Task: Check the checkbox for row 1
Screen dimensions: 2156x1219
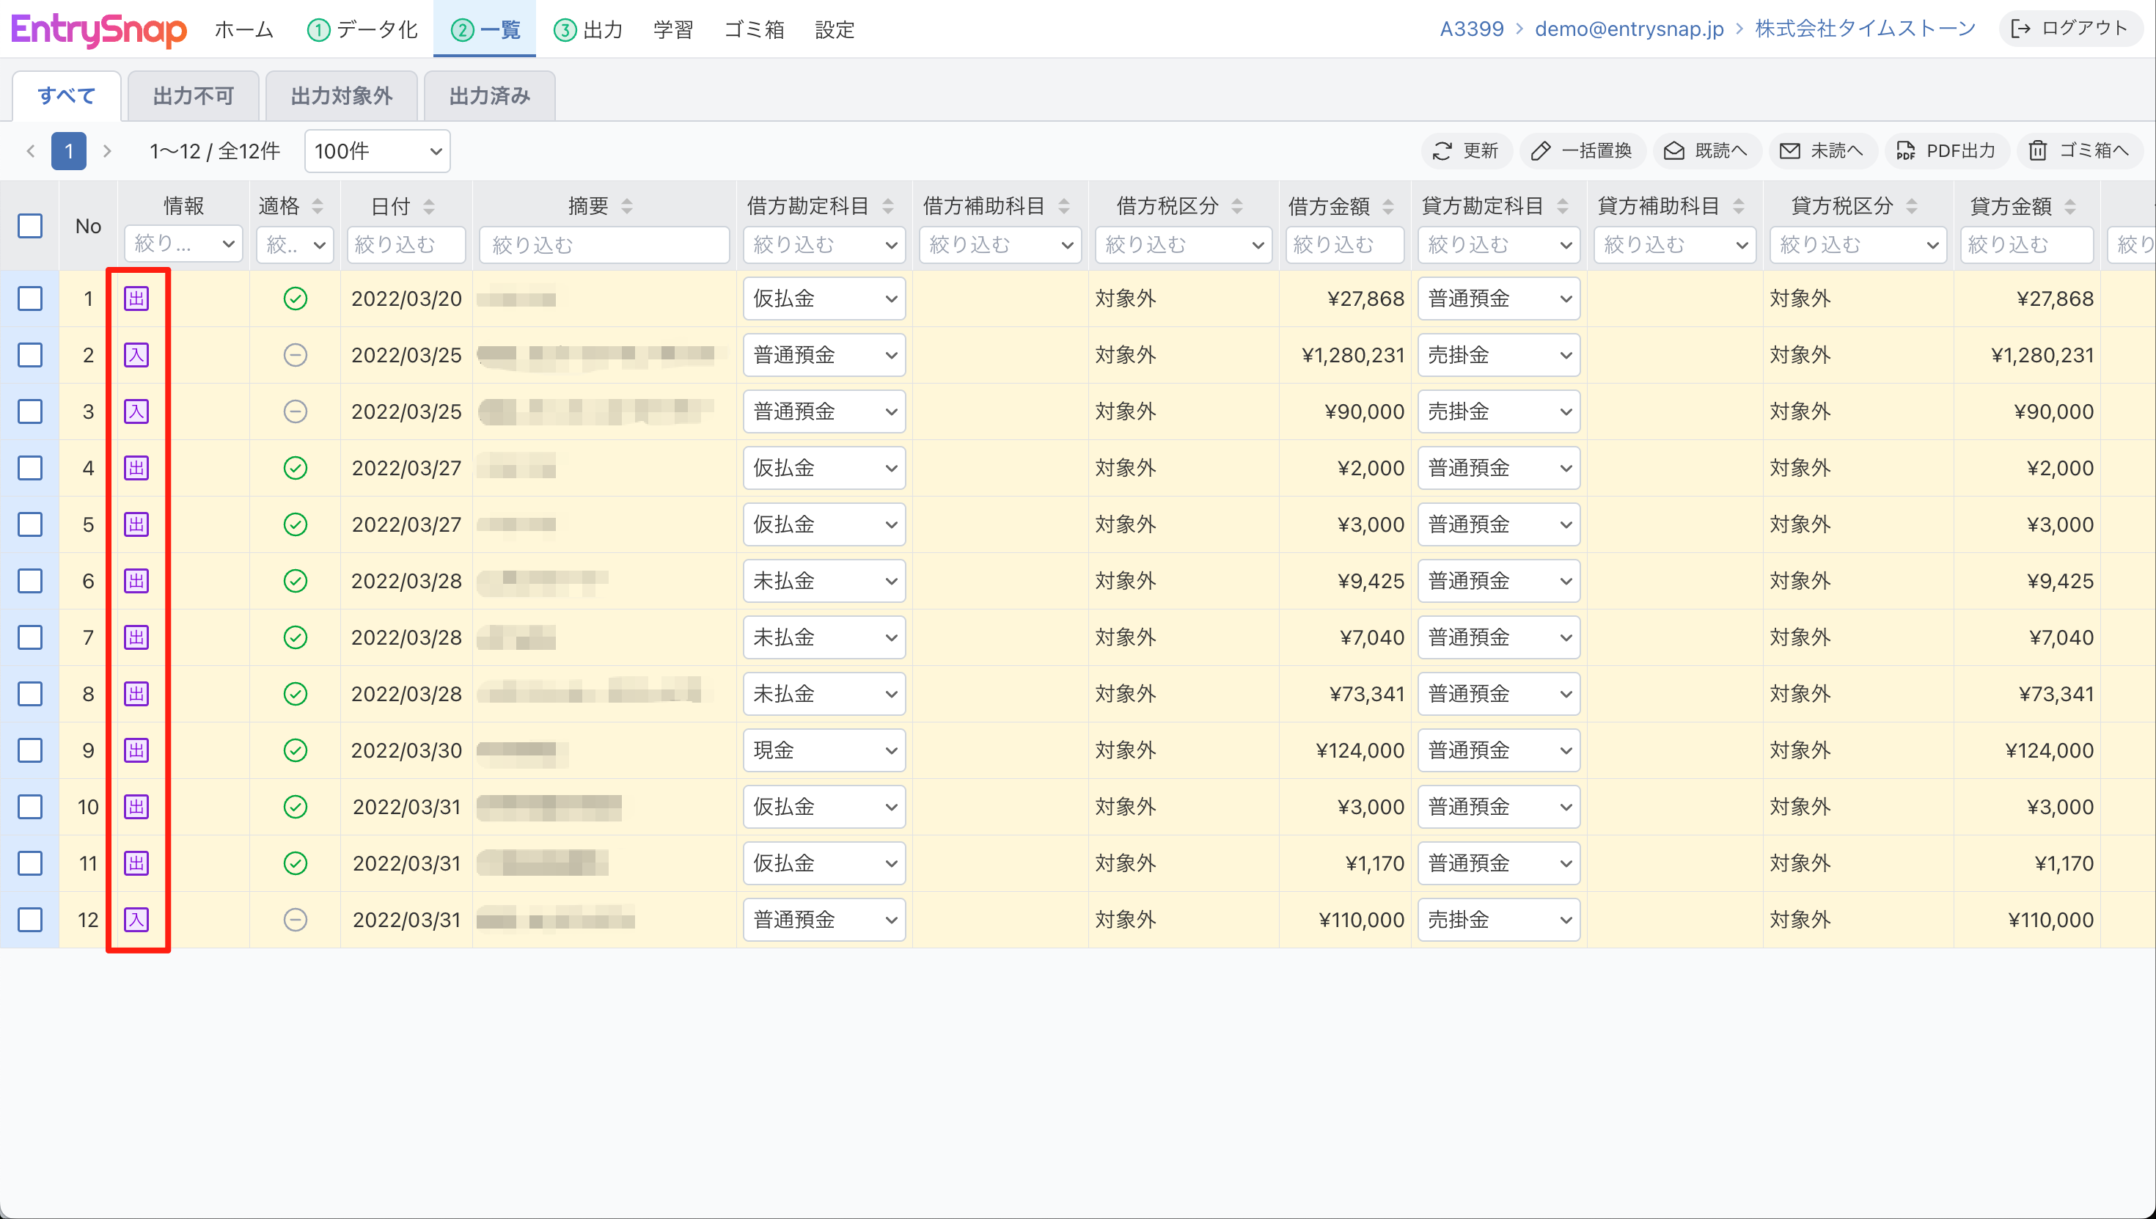Action: point(30,298)
